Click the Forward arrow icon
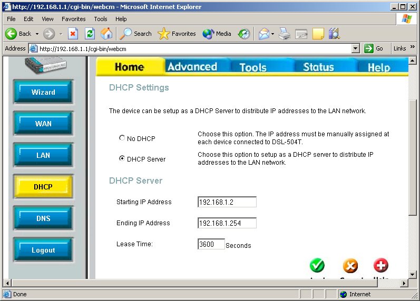This screenshot has width=420, height=301. 49,34
